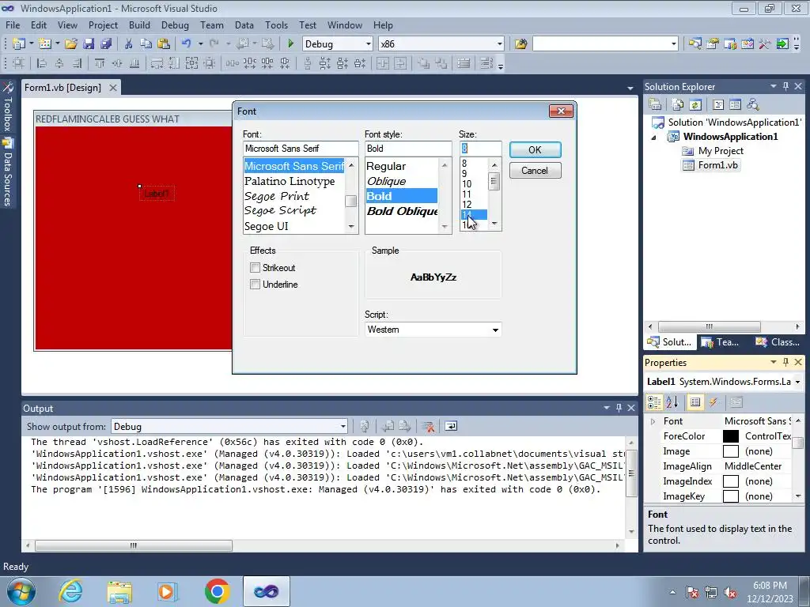Screen dimensions: 810x607
Task: Enable the Strikeout checkbox
Action: 255,267
